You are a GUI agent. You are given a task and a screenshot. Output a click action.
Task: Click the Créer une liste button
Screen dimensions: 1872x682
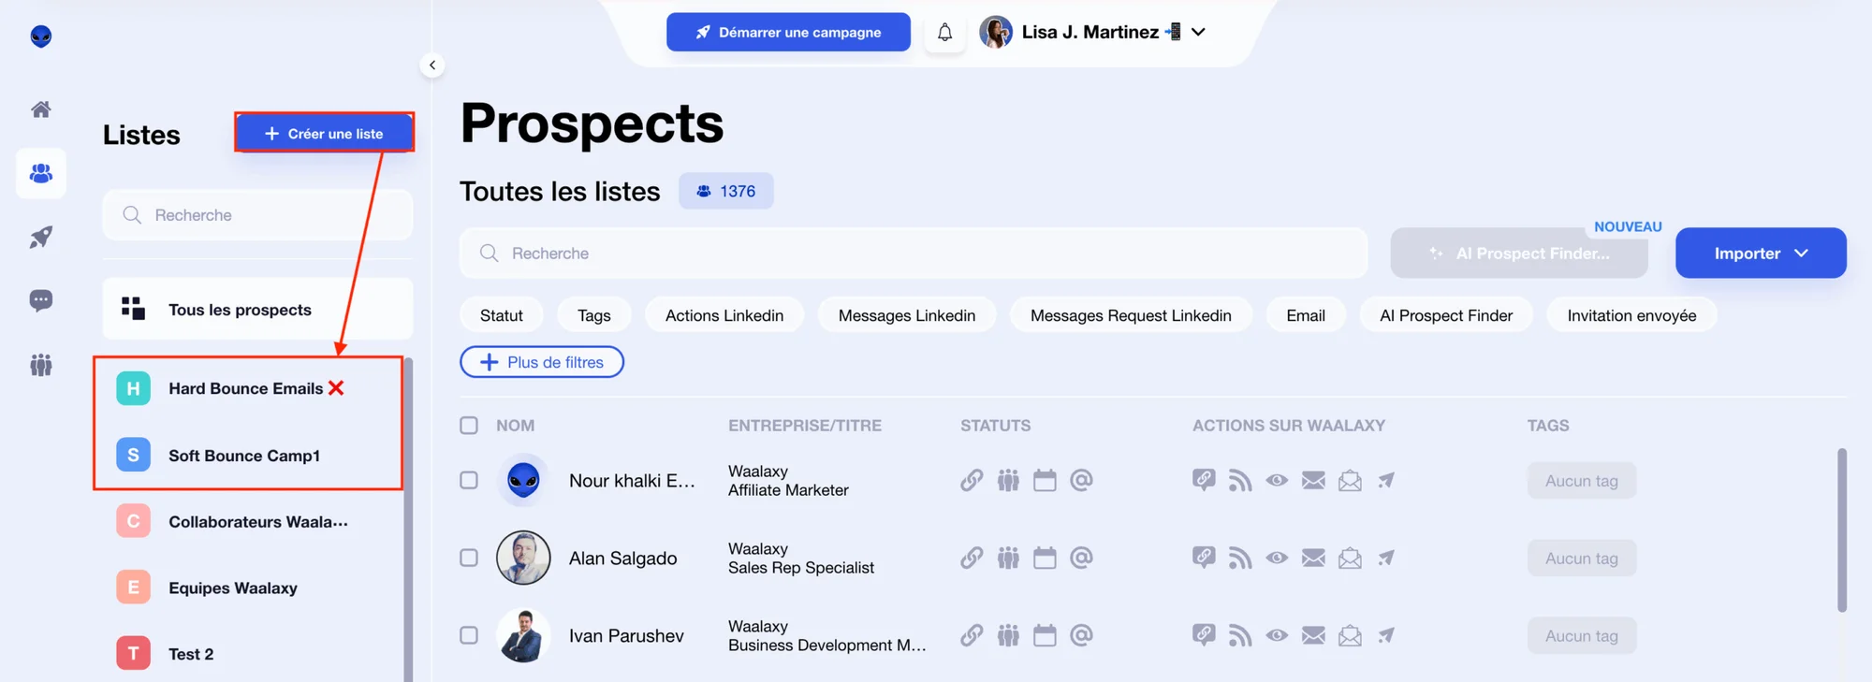pos(324,134)
